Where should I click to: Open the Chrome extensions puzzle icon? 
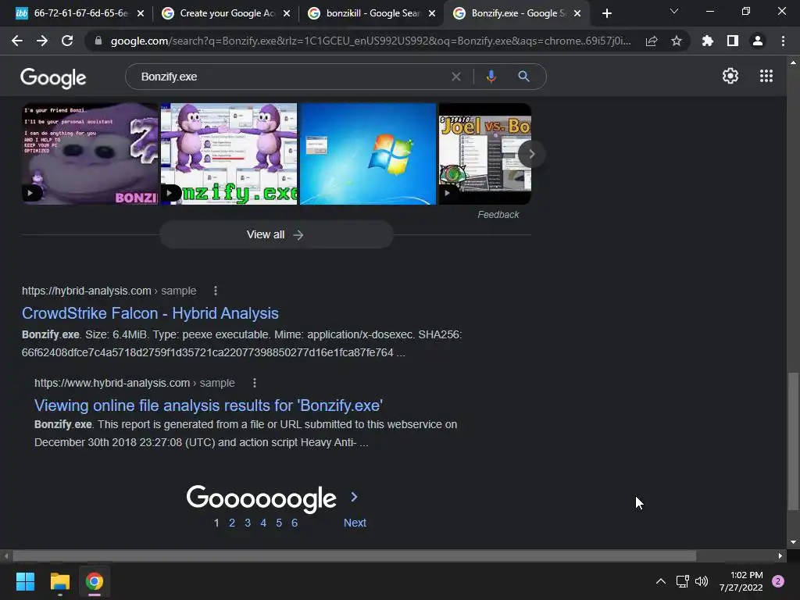click(708, 41)
